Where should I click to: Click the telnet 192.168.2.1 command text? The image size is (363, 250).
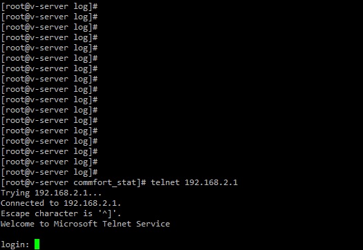point(194,182)
